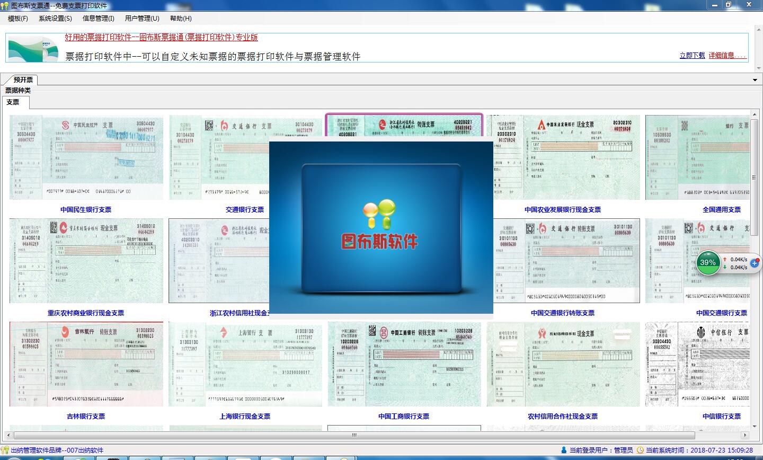The image size is (763, 460).
Task: Select the 上海银行现金支票 thumbnail image
Action: click(x=245, y=364)
